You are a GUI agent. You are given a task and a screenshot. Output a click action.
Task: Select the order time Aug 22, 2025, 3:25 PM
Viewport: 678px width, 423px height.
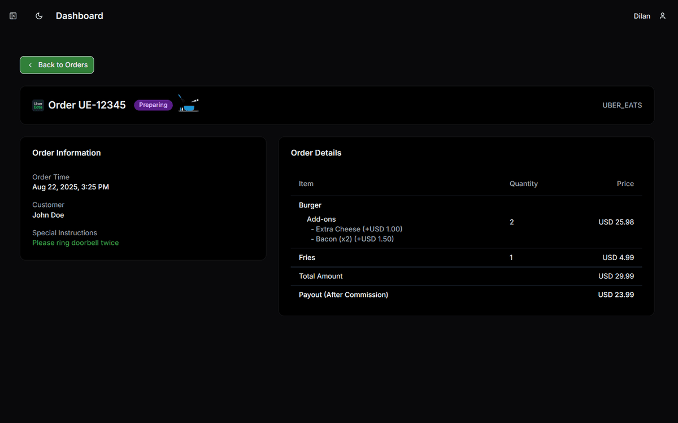[71, 187]
